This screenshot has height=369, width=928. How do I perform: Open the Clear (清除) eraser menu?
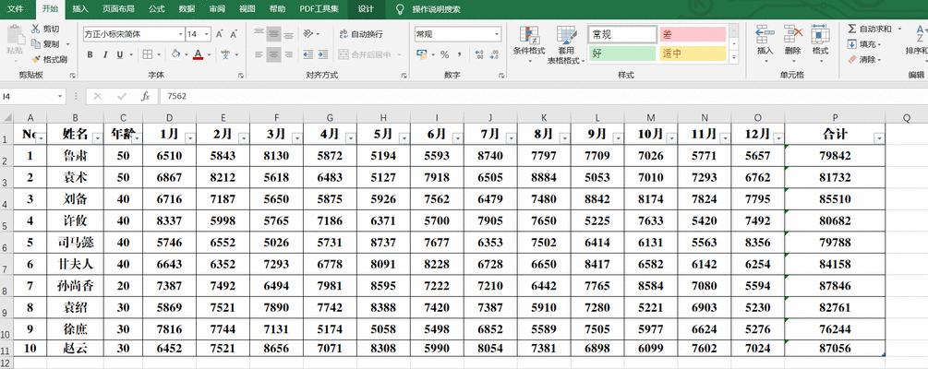tap(864, 59)
